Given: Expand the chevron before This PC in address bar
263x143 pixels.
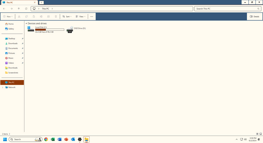Looking at the screenshot, I should coord(39,9).
